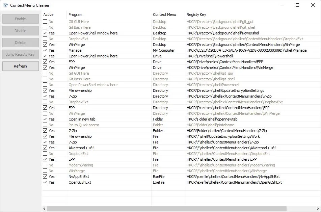Click exefile registry key ending NvAppShExt
The width and height of the screenshot is (321, 212).
click(x=233, y=176)
